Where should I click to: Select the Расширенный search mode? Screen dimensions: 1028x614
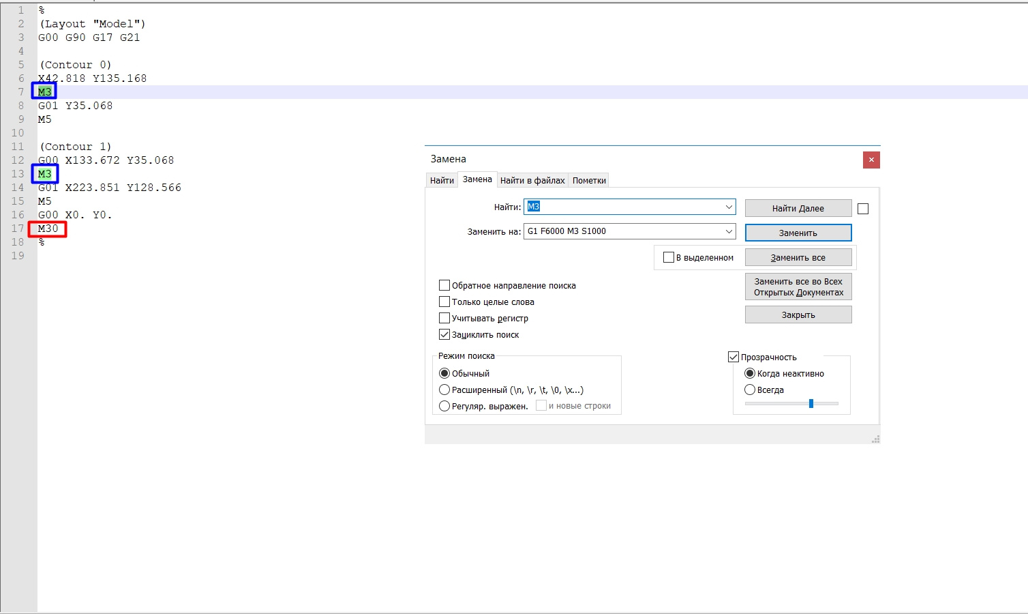(444, 390)
